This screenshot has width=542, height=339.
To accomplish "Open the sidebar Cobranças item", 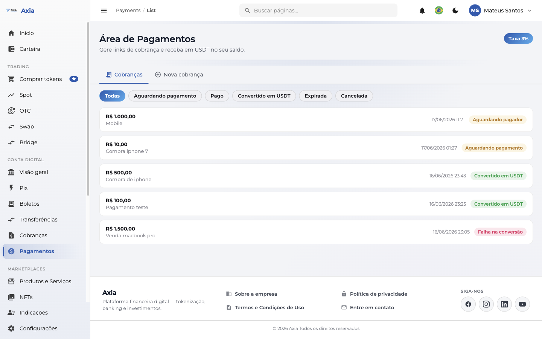I will click(x=43, y=235).
